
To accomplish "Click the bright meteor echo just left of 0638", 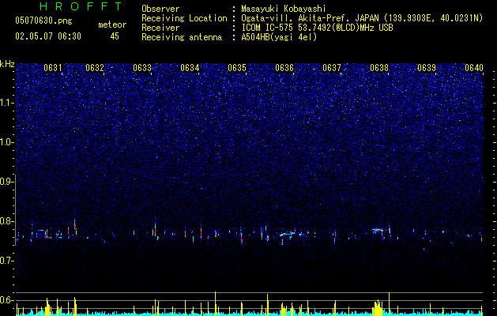I will point(378,230).
